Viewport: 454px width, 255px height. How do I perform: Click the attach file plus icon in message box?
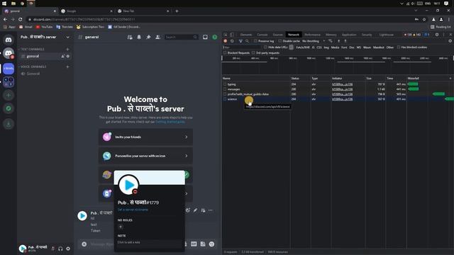click(x=84, y=244)
